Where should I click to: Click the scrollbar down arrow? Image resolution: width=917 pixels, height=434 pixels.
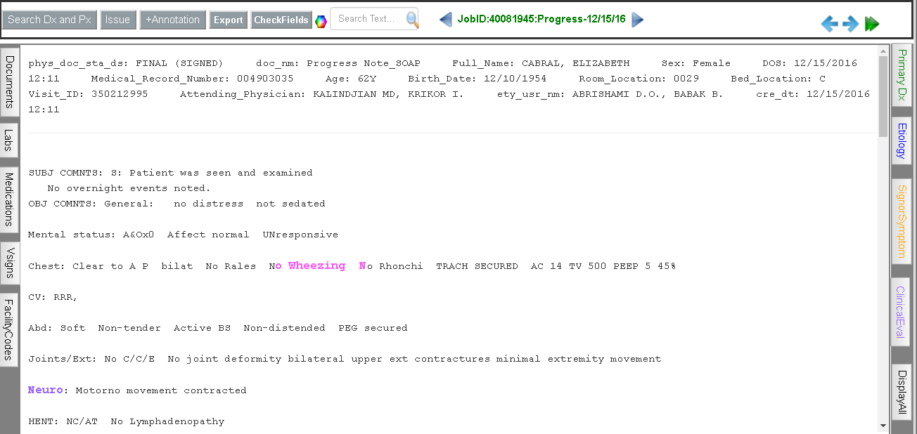coord(883,425)
